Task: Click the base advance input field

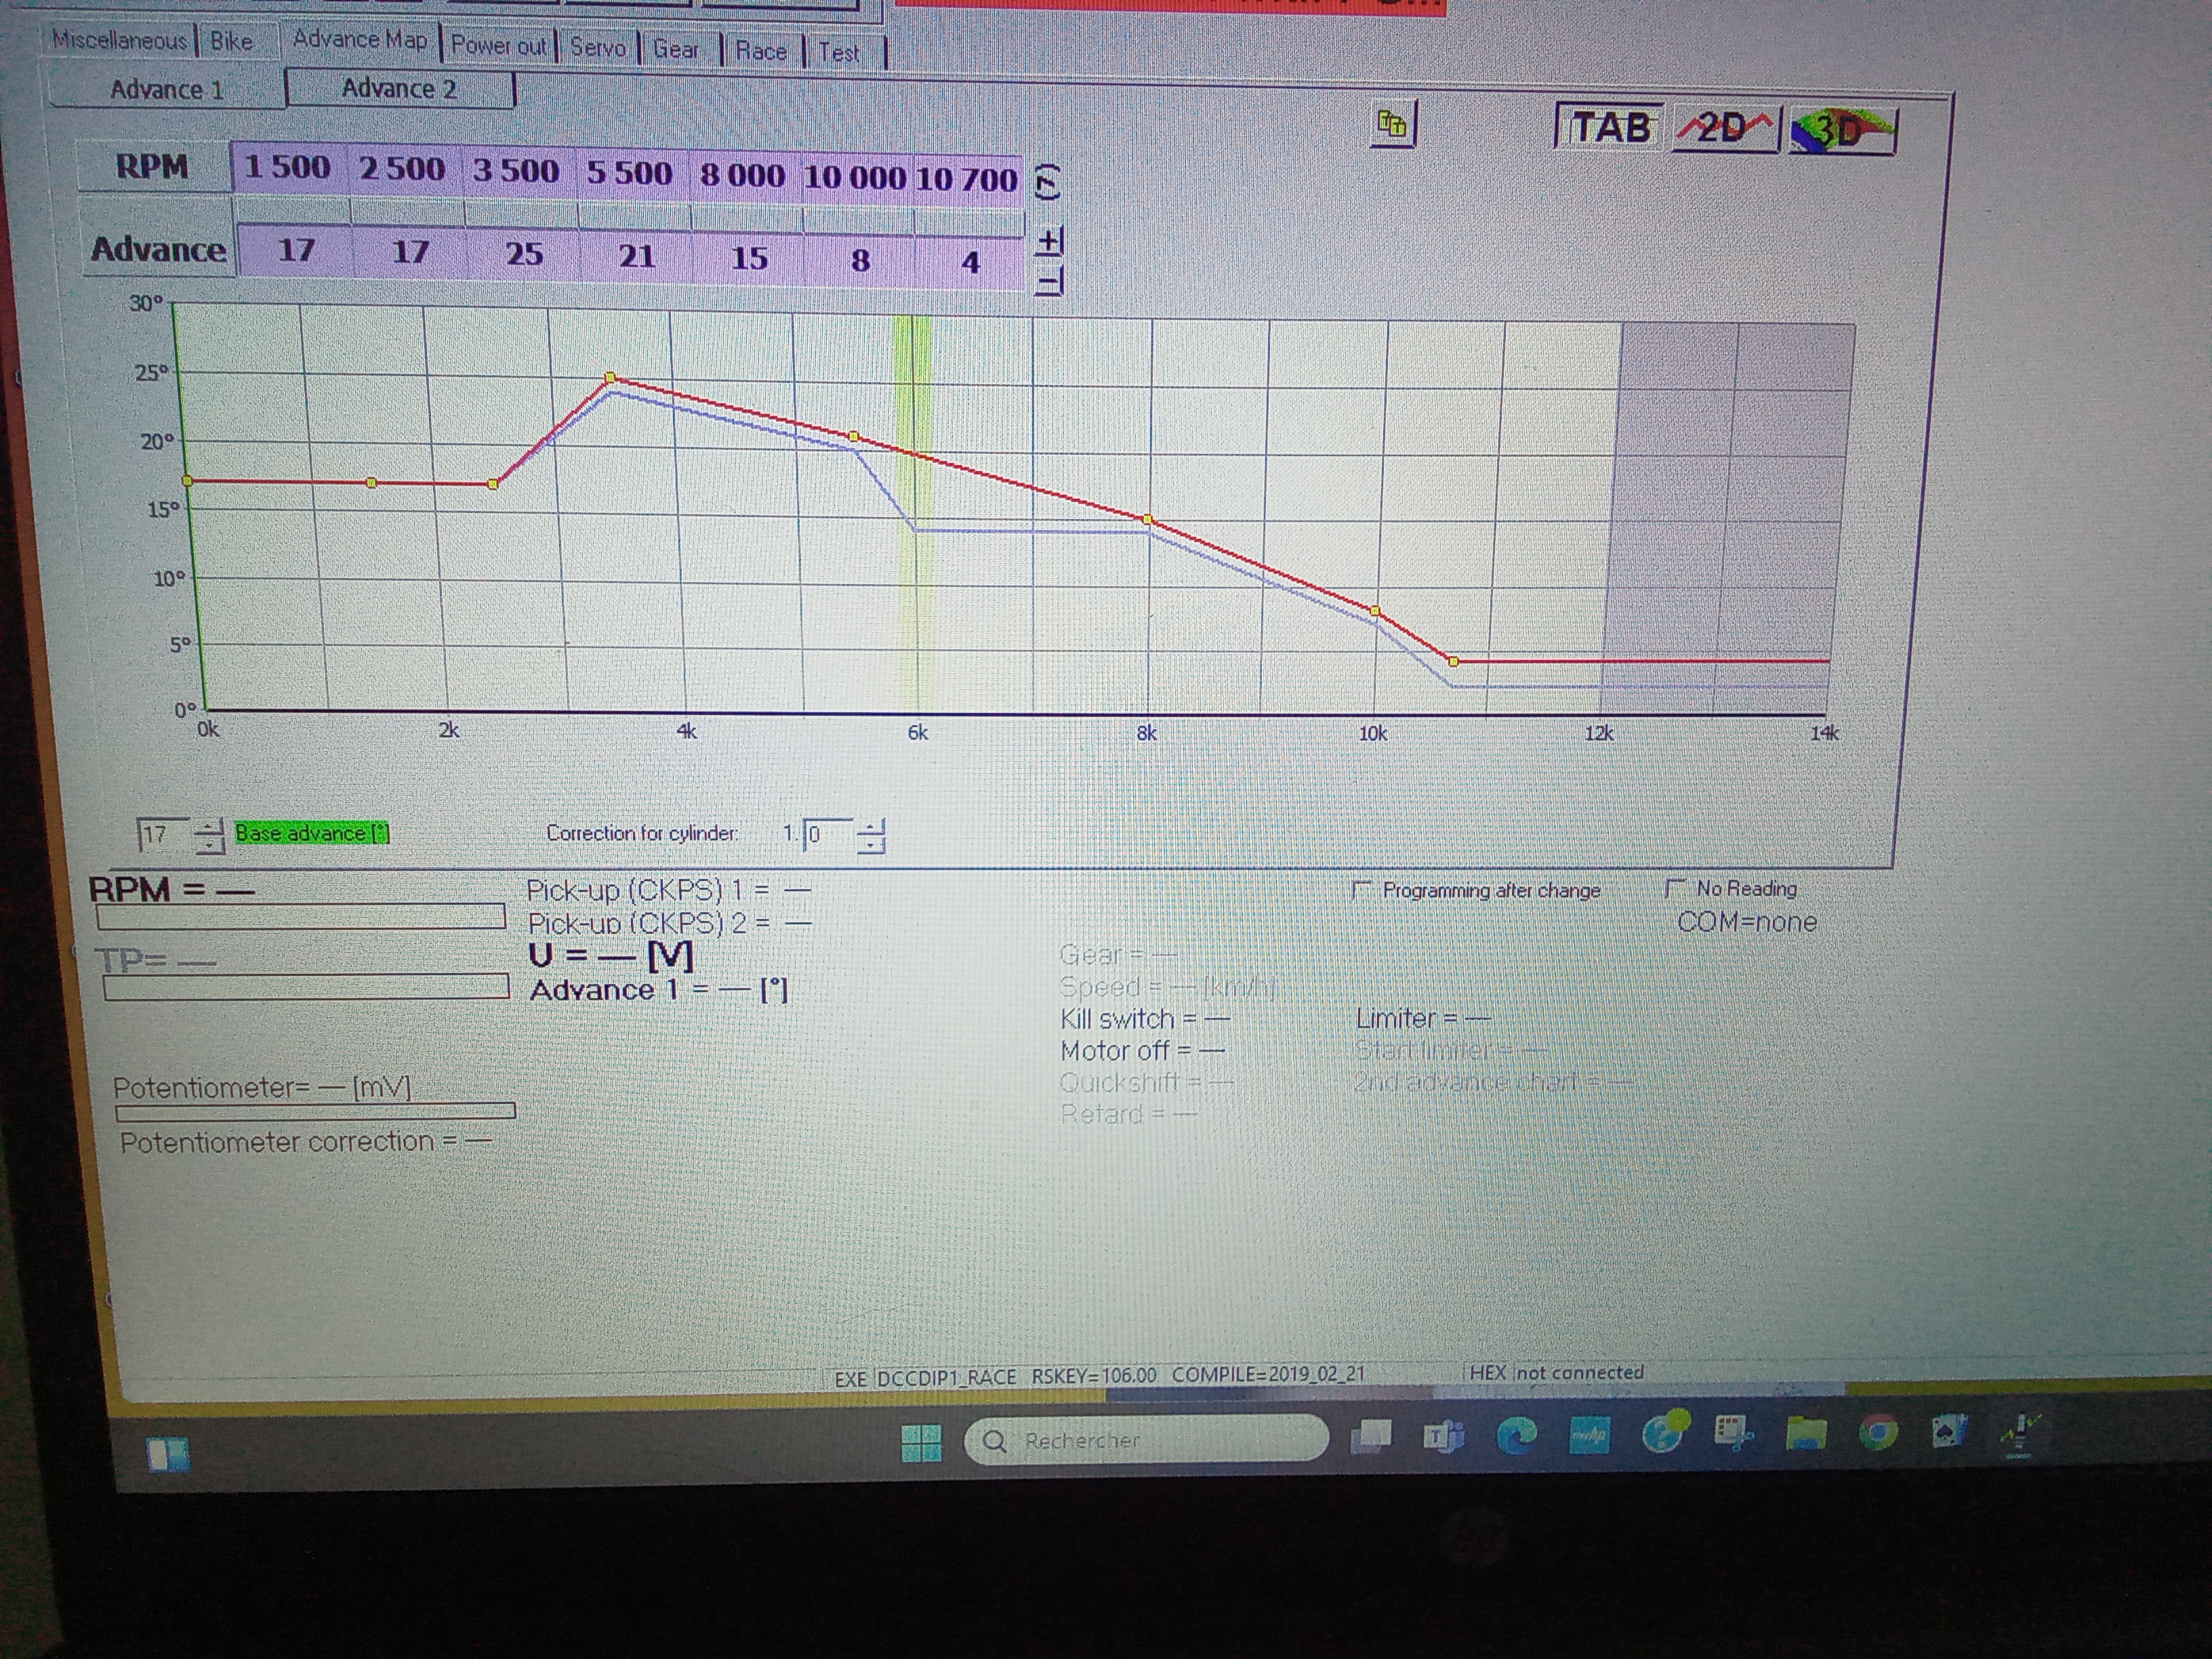Action: coord(164,834)
